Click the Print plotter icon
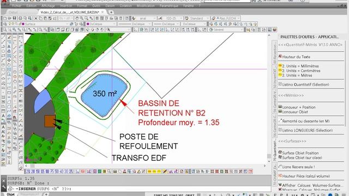Screen dimensions: 349x196 [x=20, y=18]
